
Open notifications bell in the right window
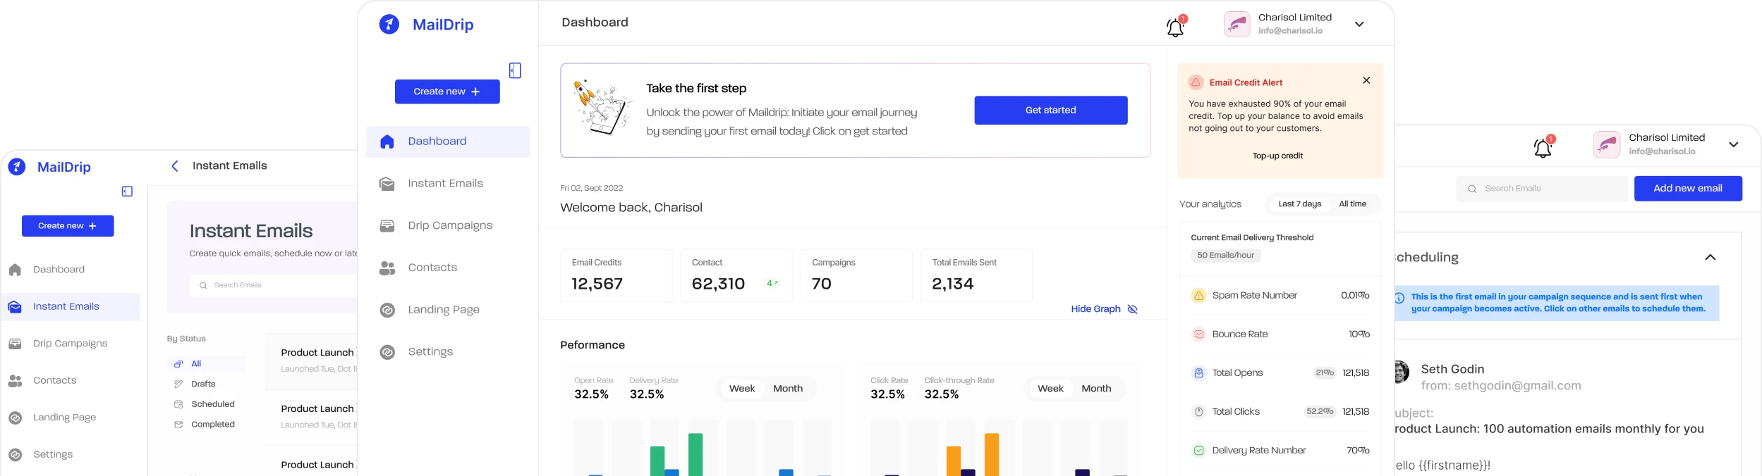tap(1543, 147)
